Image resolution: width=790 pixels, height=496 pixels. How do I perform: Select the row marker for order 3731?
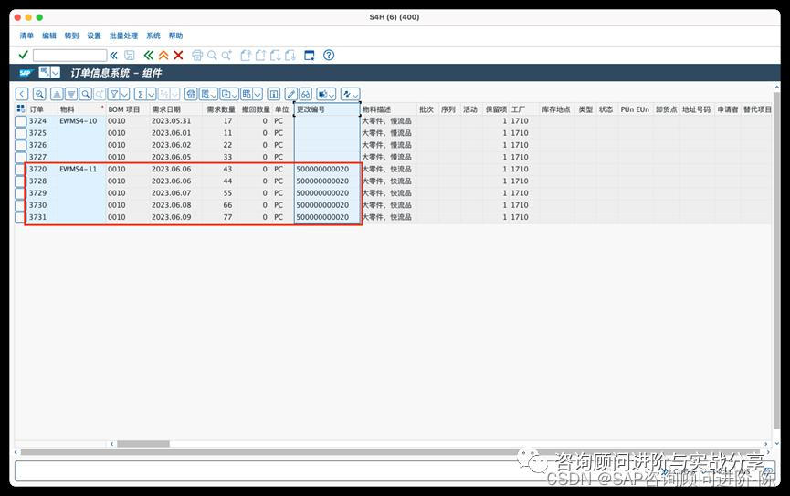pos(20,218)
